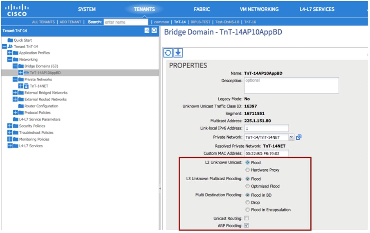Select Flood in BD radio button

point(247,195)
